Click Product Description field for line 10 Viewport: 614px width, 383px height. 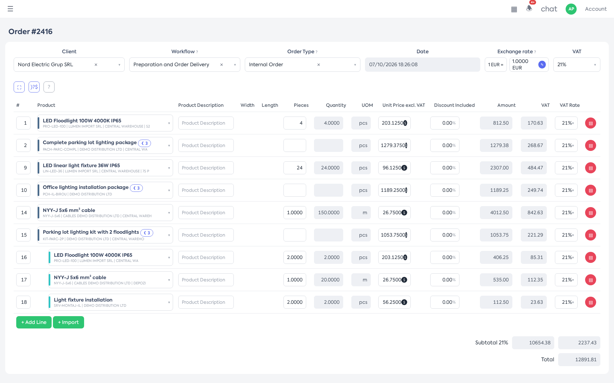coord(206,190)
